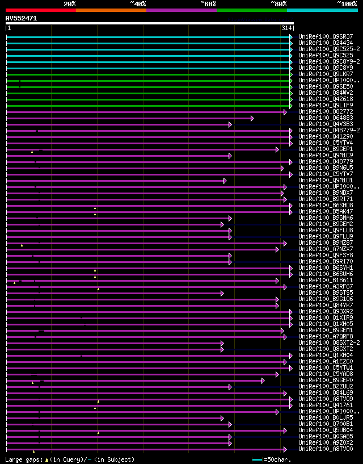Image resolution: width=363 pixels, height=464 pixels.
Task: Select the UniRef100_Q93XR2 label
Action: (x=326, y=312)
